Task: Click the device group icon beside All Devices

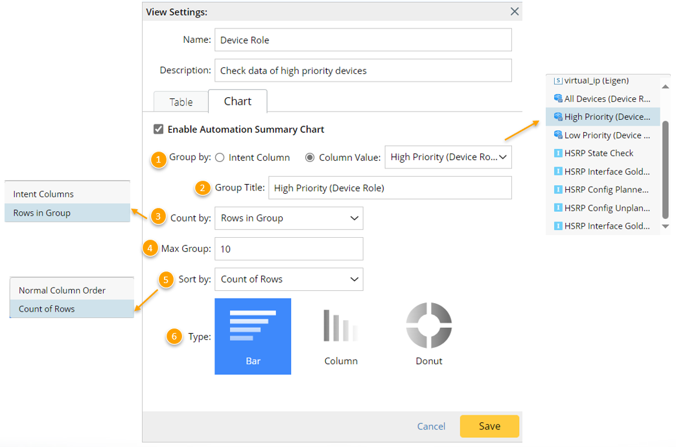Action: coord(557,98)
